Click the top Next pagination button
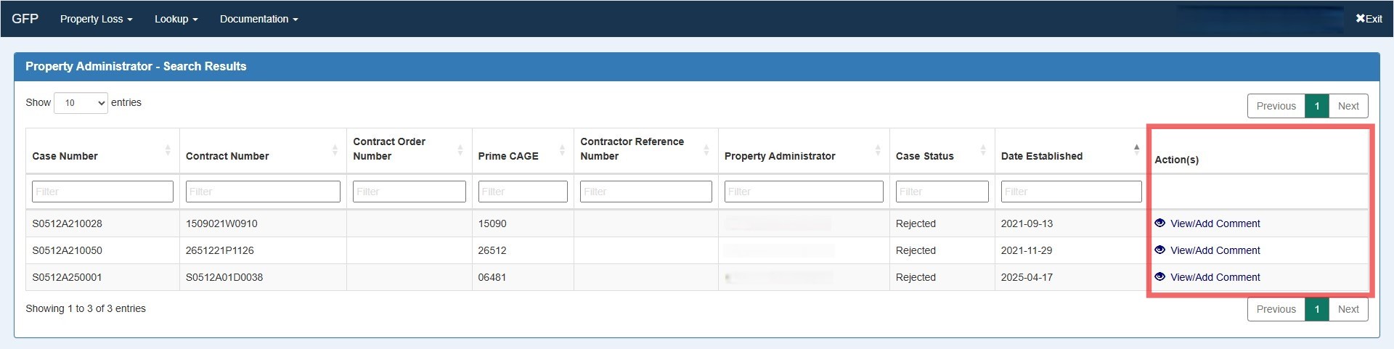 tap(1348, 106)
